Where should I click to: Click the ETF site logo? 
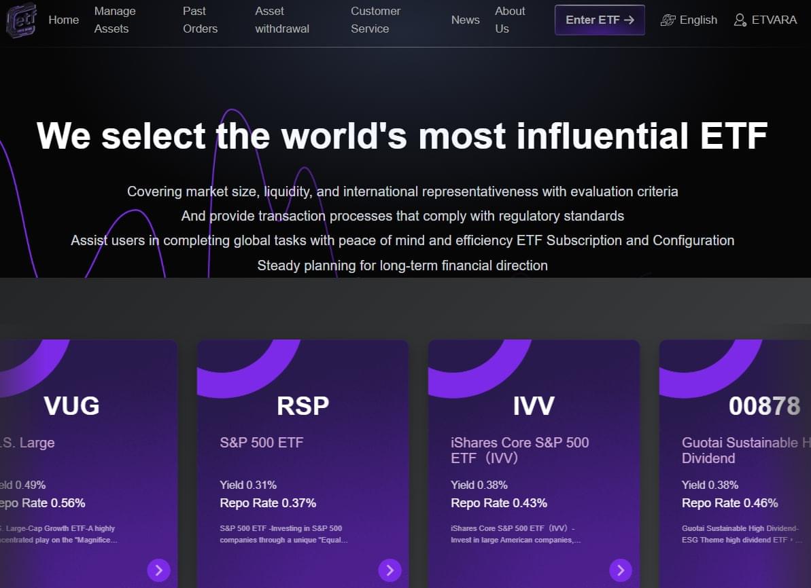click(20, 20)
